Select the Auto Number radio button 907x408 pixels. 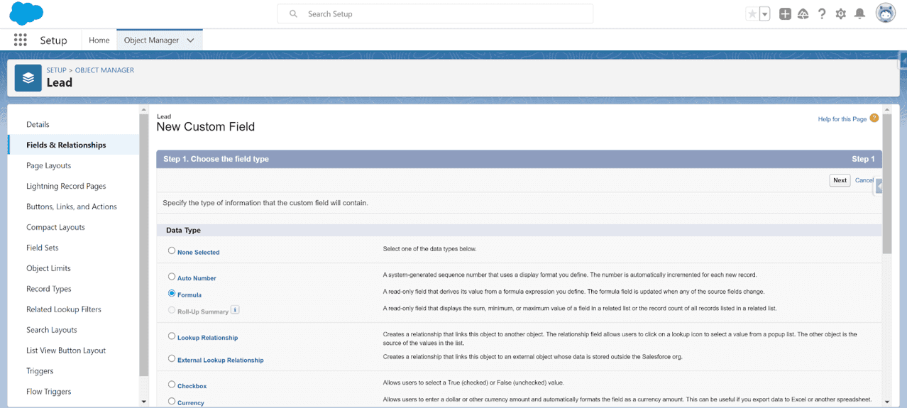[172, 277]
